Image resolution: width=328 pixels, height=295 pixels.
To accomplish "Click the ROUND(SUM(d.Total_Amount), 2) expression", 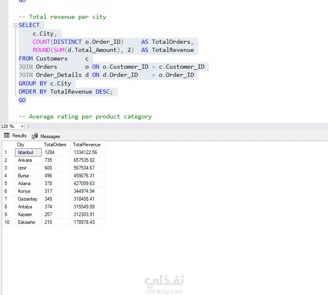I will tap(83, 50).
